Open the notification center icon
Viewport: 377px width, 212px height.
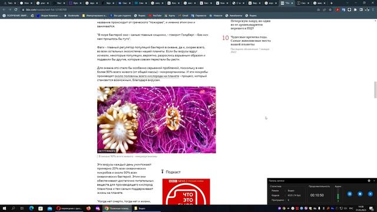372,208
